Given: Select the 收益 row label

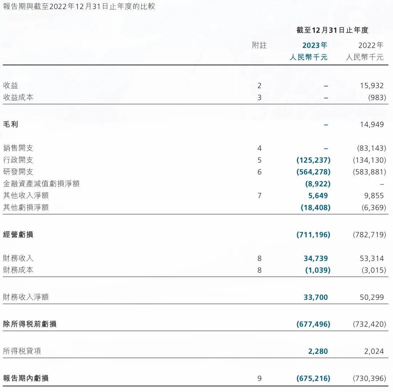Looking at the screenshot, I should (x=11, y=86).
